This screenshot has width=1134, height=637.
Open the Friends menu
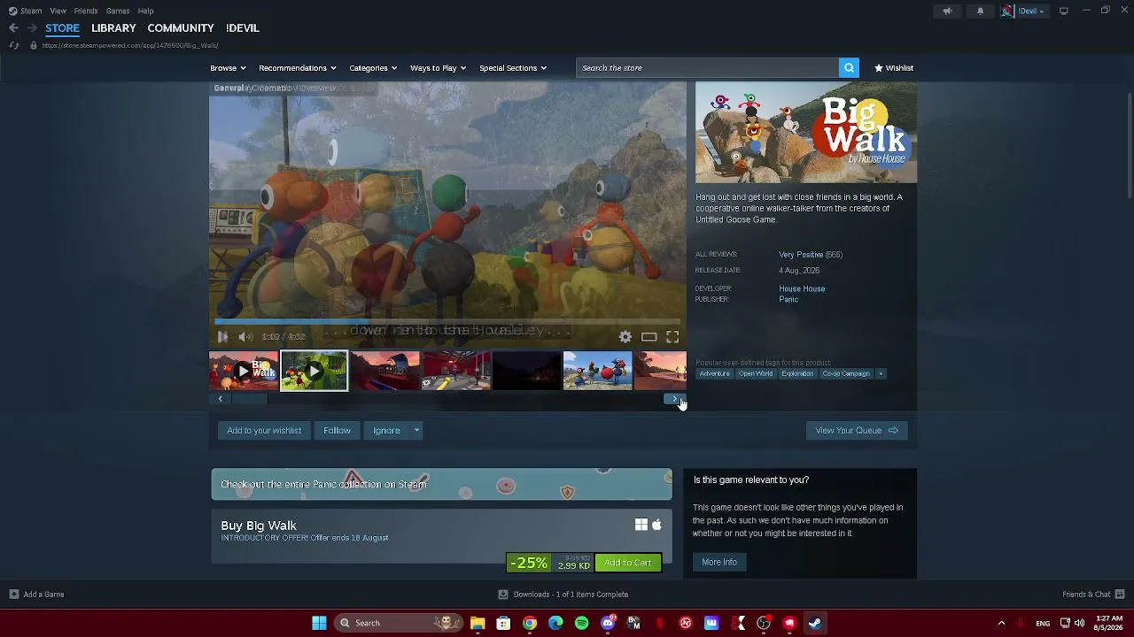[x=86, y=11]
